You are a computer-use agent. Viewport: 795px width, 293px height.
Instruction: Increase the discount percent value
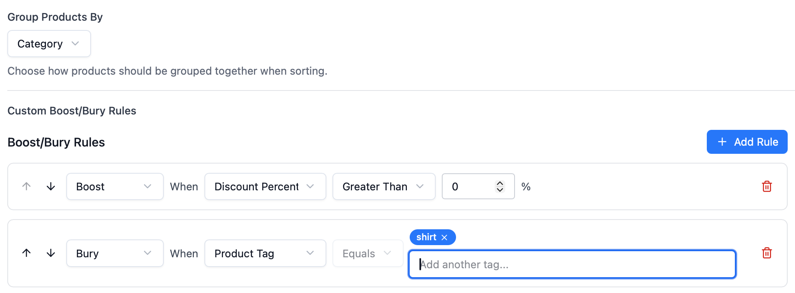pyautogui.click(x=500, y=183)
